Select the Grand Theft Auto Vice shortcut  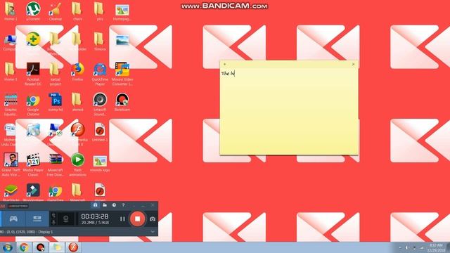(x=11, y=164)
